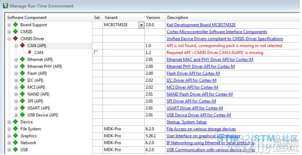
Task: Expand the File System node
Action: click(9, 129)
